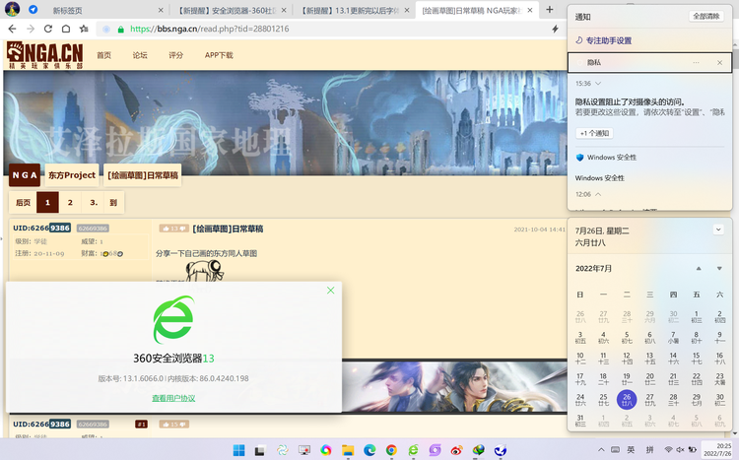Open the 论坛 menu item
The width and height of the screenshot is (739, 460).
[140, 55]
